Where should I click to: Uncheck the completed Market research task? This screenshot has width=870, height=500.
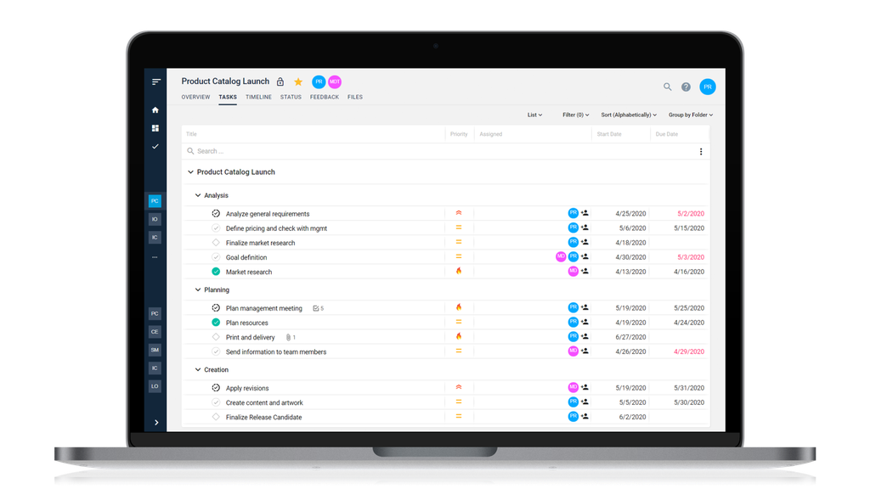coord(216,272)
